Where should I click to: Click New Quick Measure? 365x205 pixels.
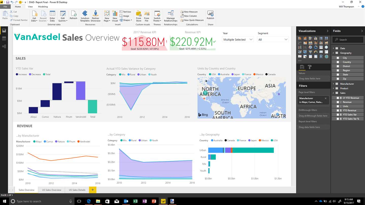tap(192, 20)
